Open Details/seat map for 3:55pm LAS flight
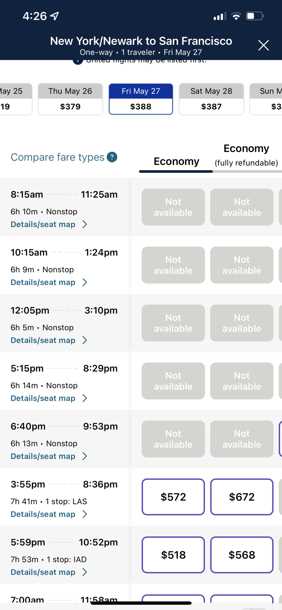282x610 pixels. click(43, 514)
